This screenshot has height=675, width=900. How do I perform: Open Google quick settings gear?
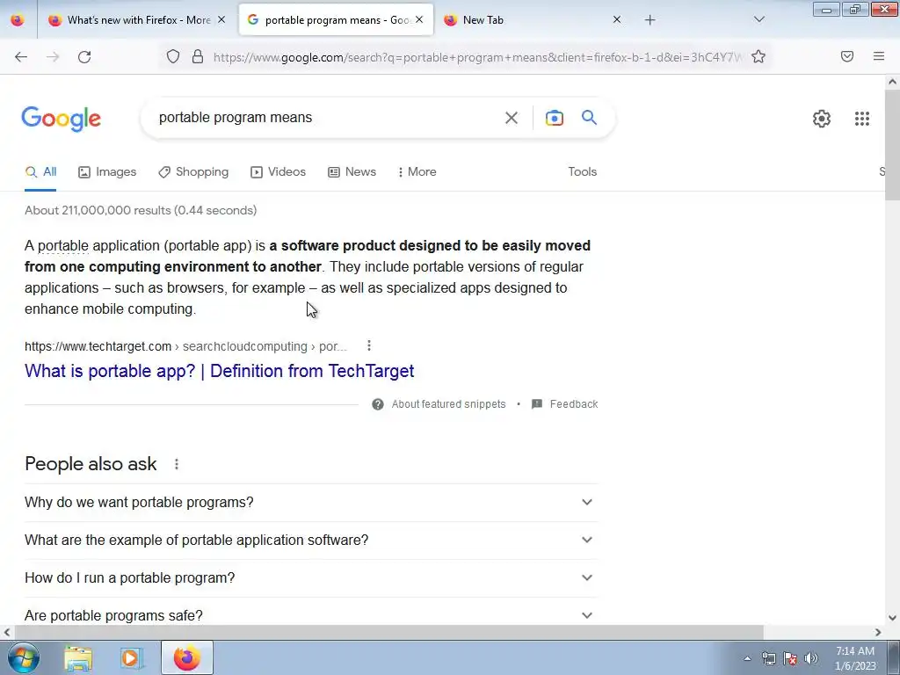pos(822,119)
